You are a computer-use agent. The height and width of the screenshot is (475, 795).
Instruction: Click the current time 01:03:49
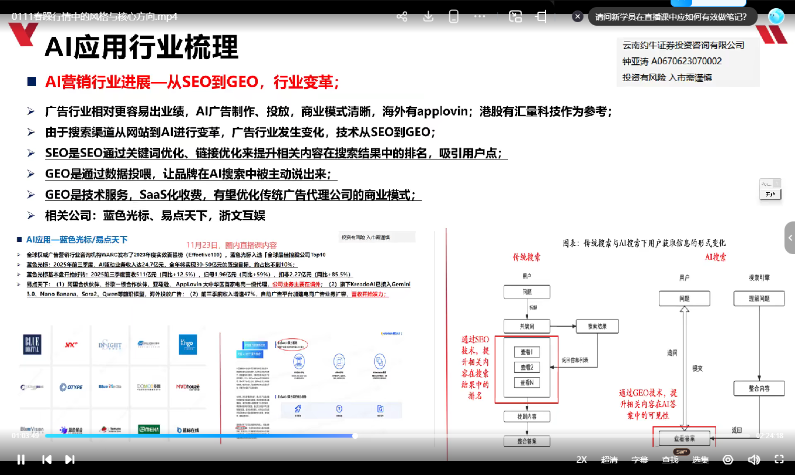coord(25,435)
